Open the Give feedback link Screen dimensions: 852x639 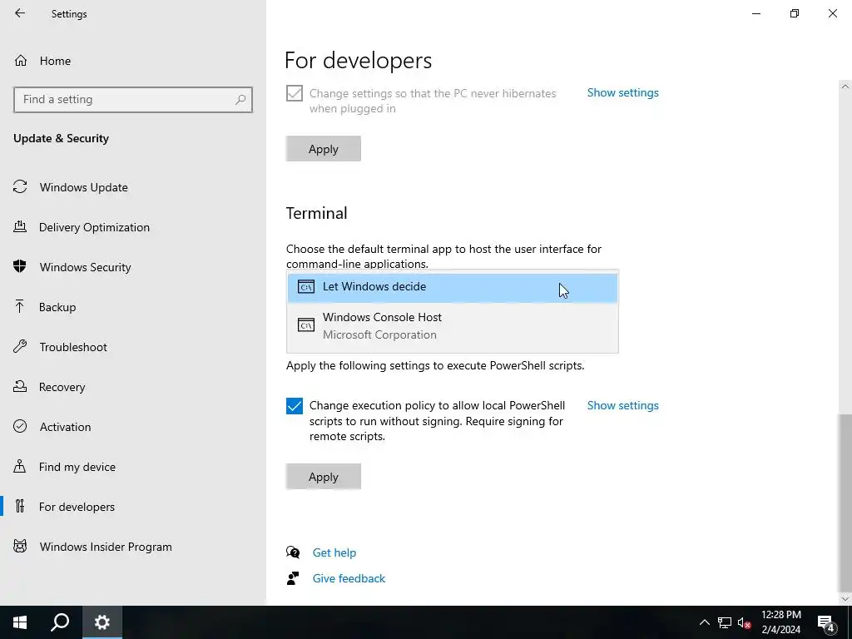tap(349, 578)
